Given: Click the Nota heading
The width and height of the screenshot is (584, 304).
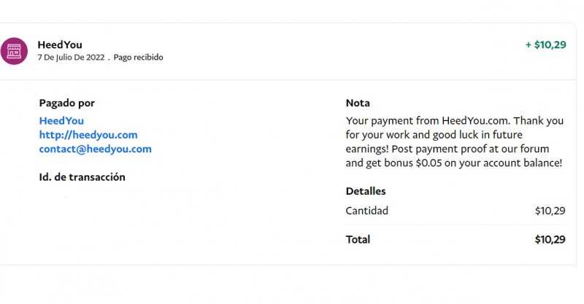Looking at the screenshot, I should [x=358, y=104].
